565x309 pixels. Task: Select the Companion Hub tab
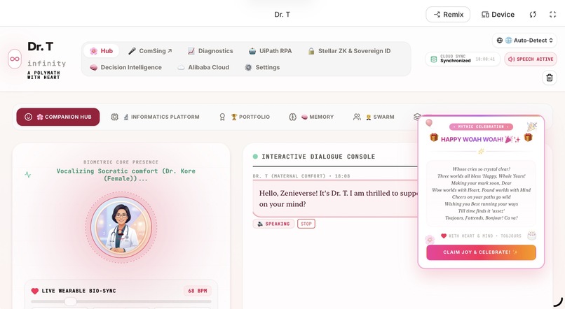pos(58,117)
